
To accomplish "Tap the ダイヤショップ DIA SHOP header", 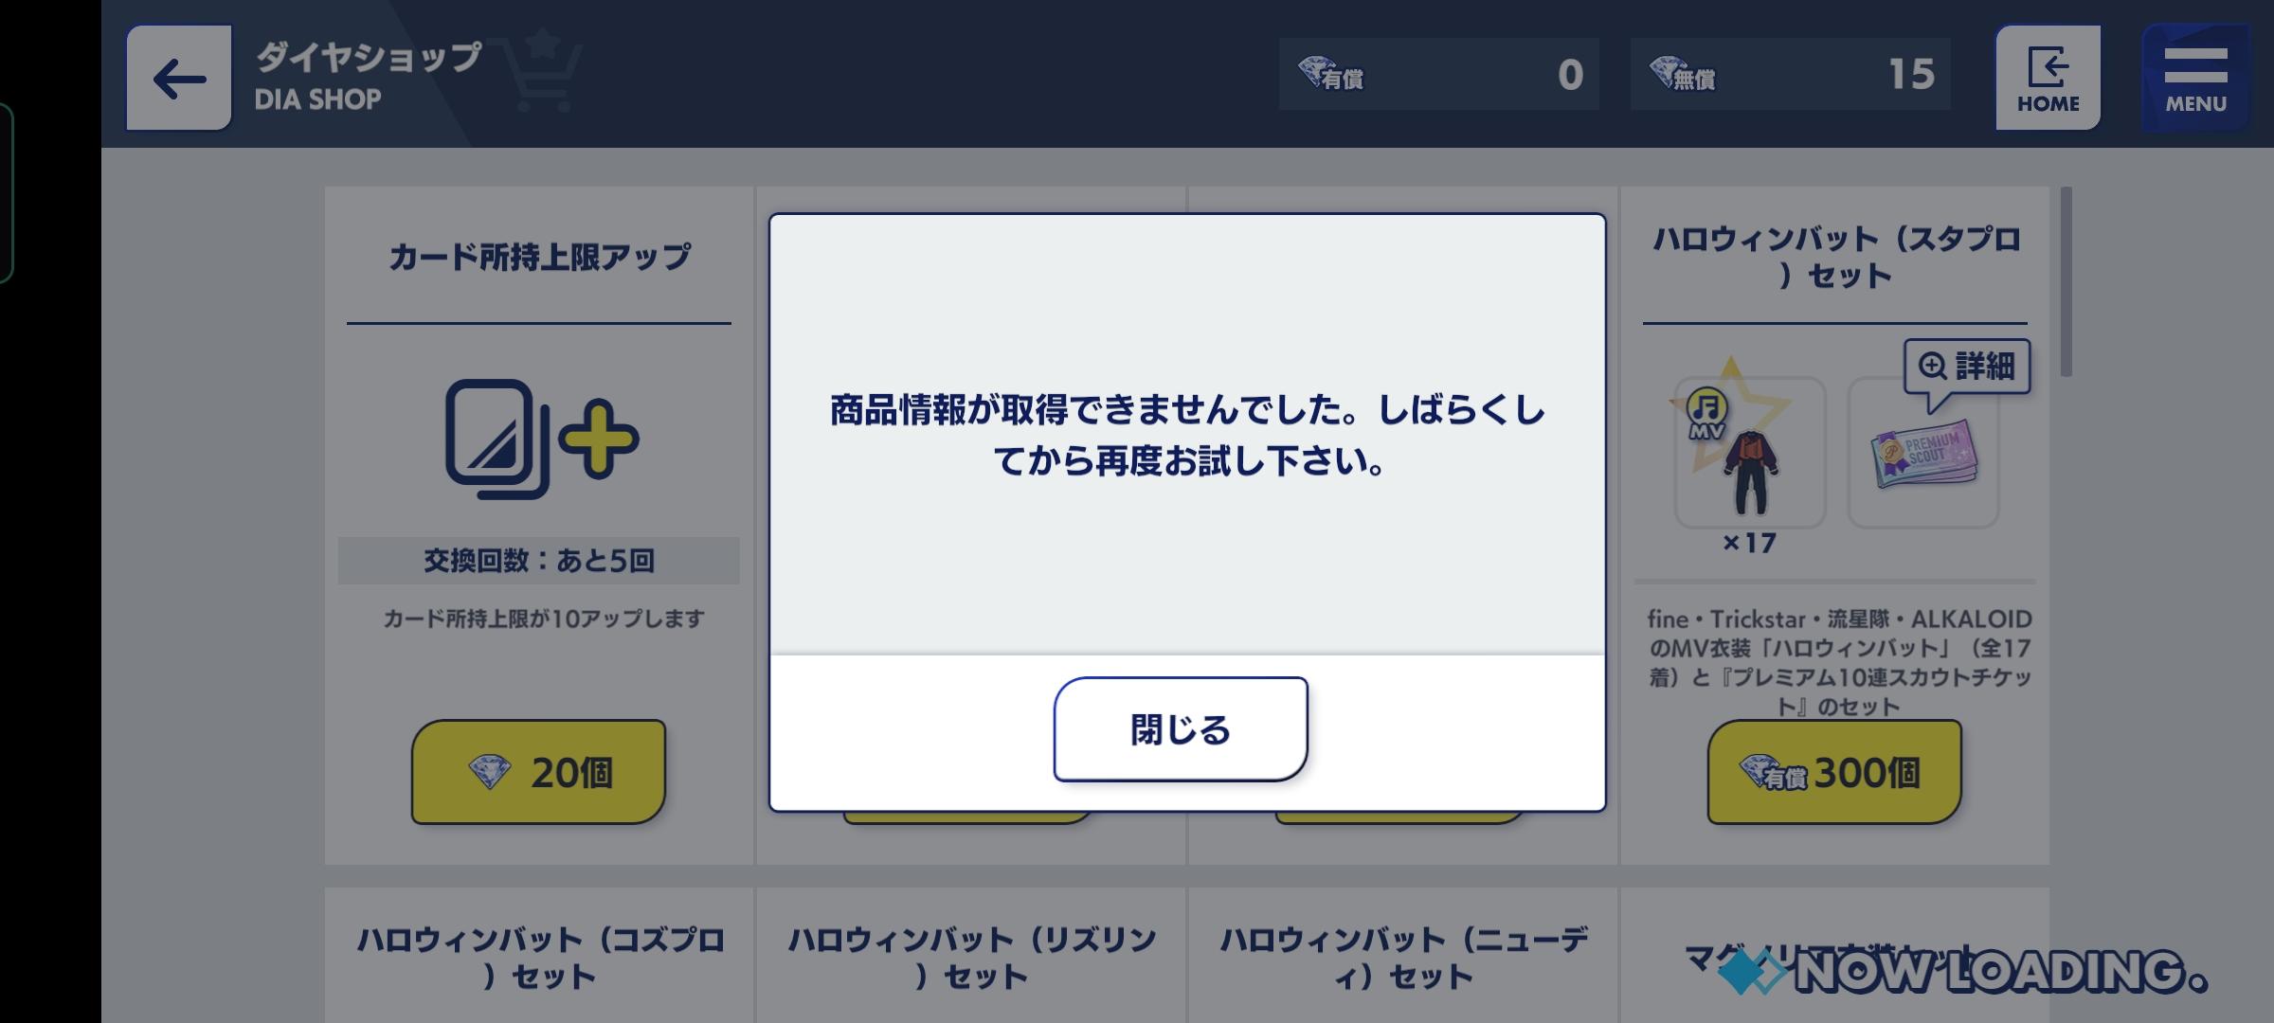I will 368,76.
